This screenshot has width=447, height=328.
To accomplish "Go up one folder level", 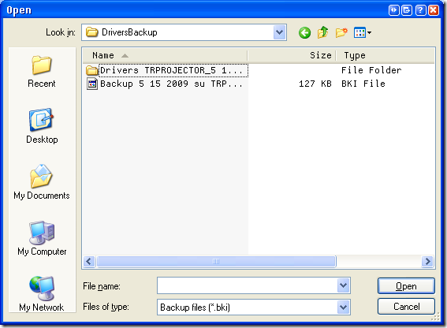I will click(x=323, y=32).
